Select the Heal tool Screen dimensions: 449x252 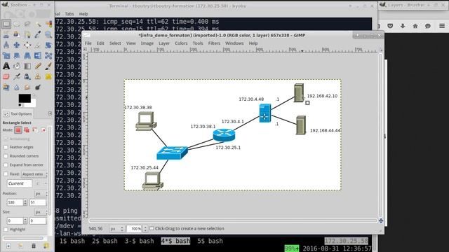click(x=48, y=77)
